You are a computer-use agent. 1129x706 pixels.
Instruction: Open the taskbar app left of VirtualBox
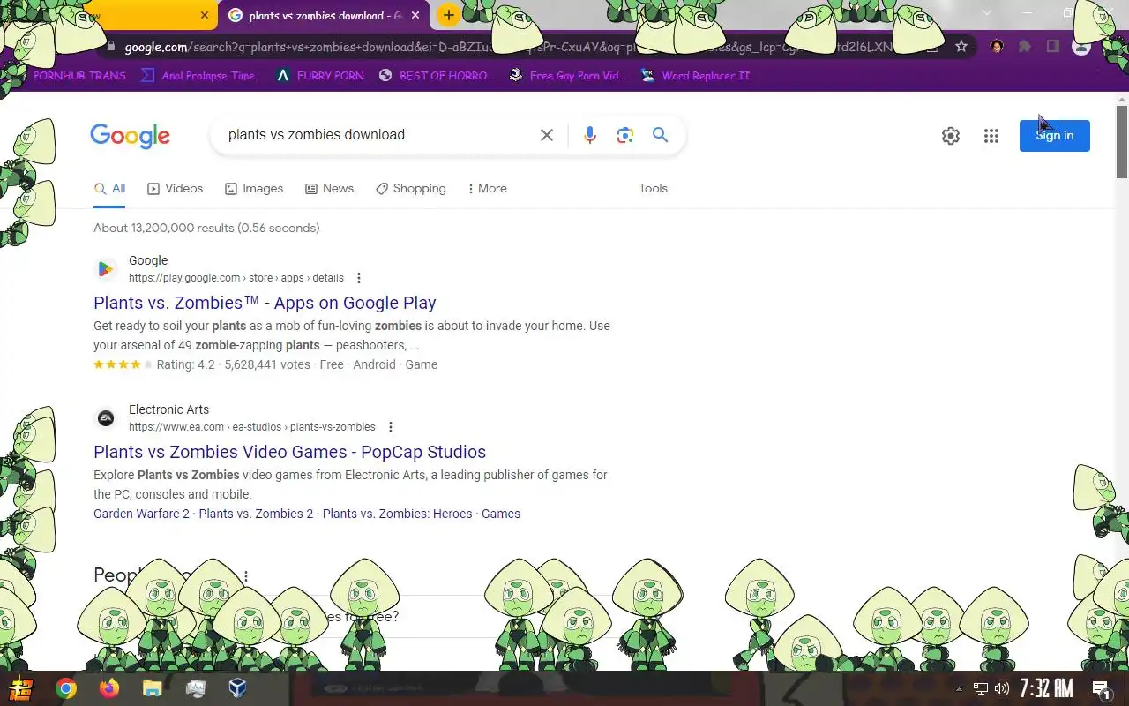pyautogui.click(x=195, y=689)
